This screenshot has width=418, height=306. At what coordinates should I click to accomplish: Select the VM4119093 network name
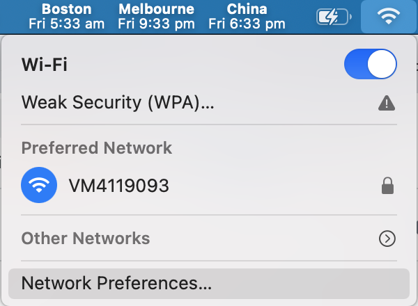tap(119, 186)
